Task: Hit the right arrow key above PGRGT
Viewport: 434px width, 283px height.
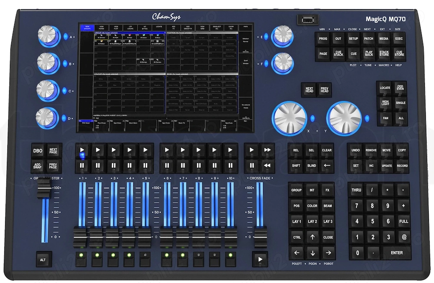Action: pos(328,253)
